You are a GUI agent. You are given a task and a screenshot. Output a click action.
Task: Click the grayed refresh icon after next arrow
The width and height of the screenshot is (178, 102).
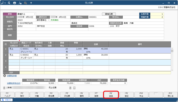tap(74, 88)
